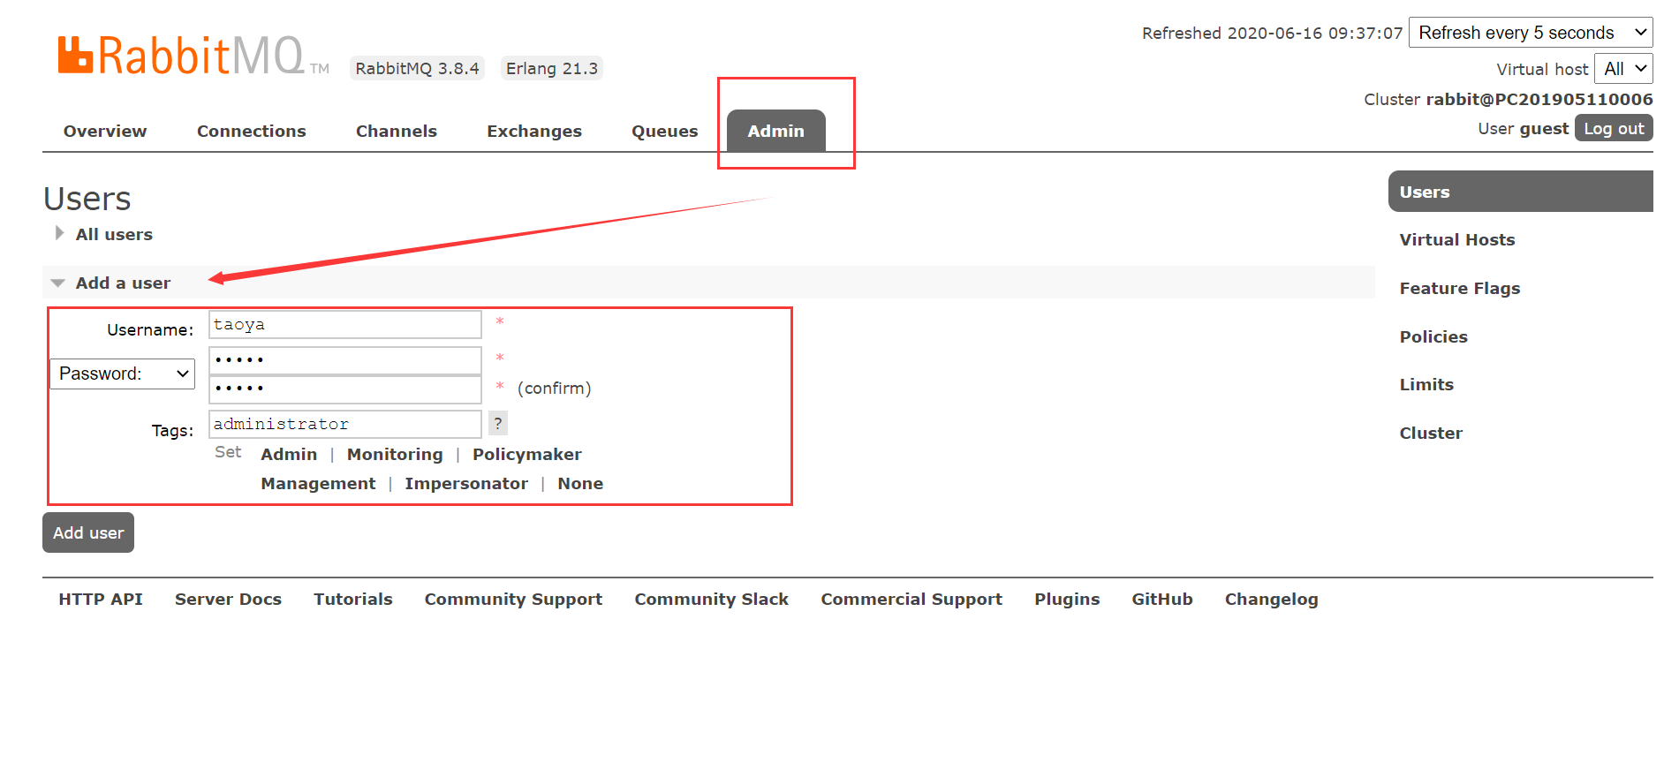The image size is (1679, 770).
Task: Open Policies in side menu
Action: (x=1433, y=336)
